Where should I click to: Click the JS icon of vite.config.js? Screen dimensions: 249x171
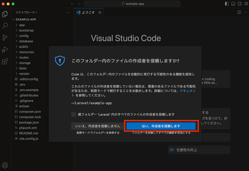(16, 138)
